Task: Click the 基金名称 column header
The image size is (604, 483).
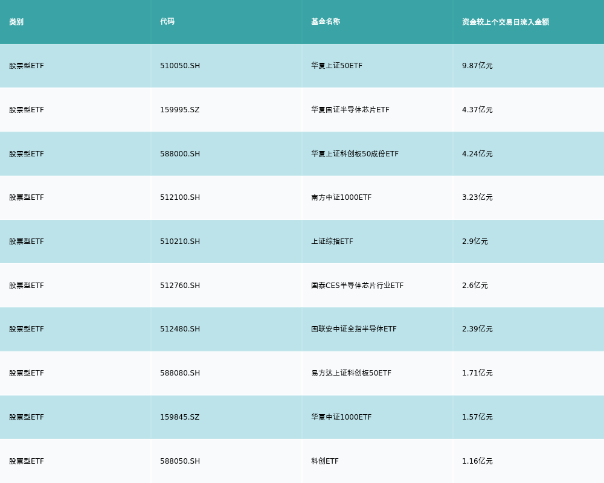Action: [326, 22]
